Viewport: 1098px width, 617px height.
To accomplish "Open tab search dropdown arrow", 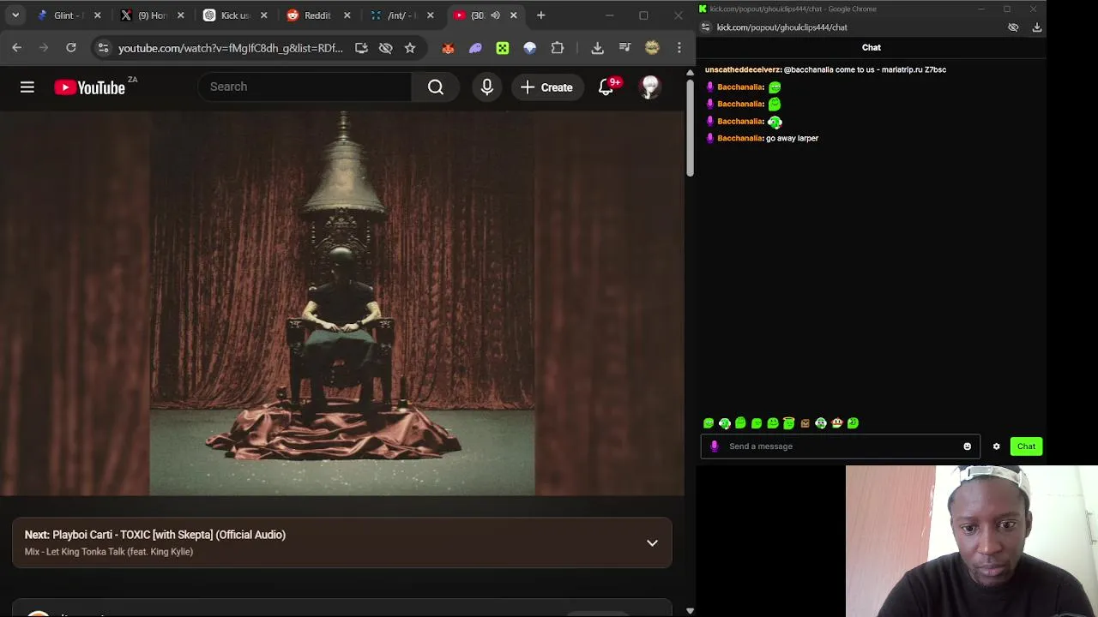I will coord(15,15).
